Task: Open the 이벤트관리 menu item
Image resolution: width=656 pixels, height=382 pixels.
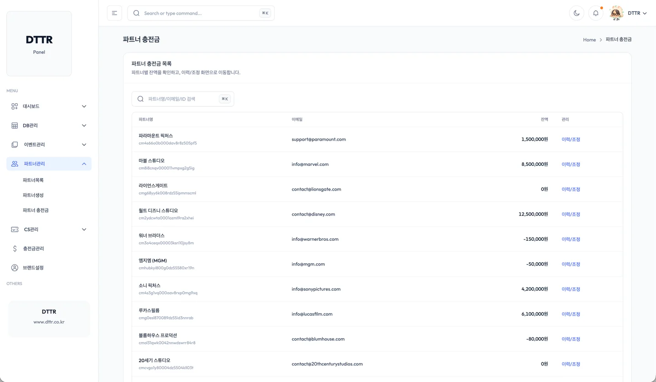Action: pos(49,145)
